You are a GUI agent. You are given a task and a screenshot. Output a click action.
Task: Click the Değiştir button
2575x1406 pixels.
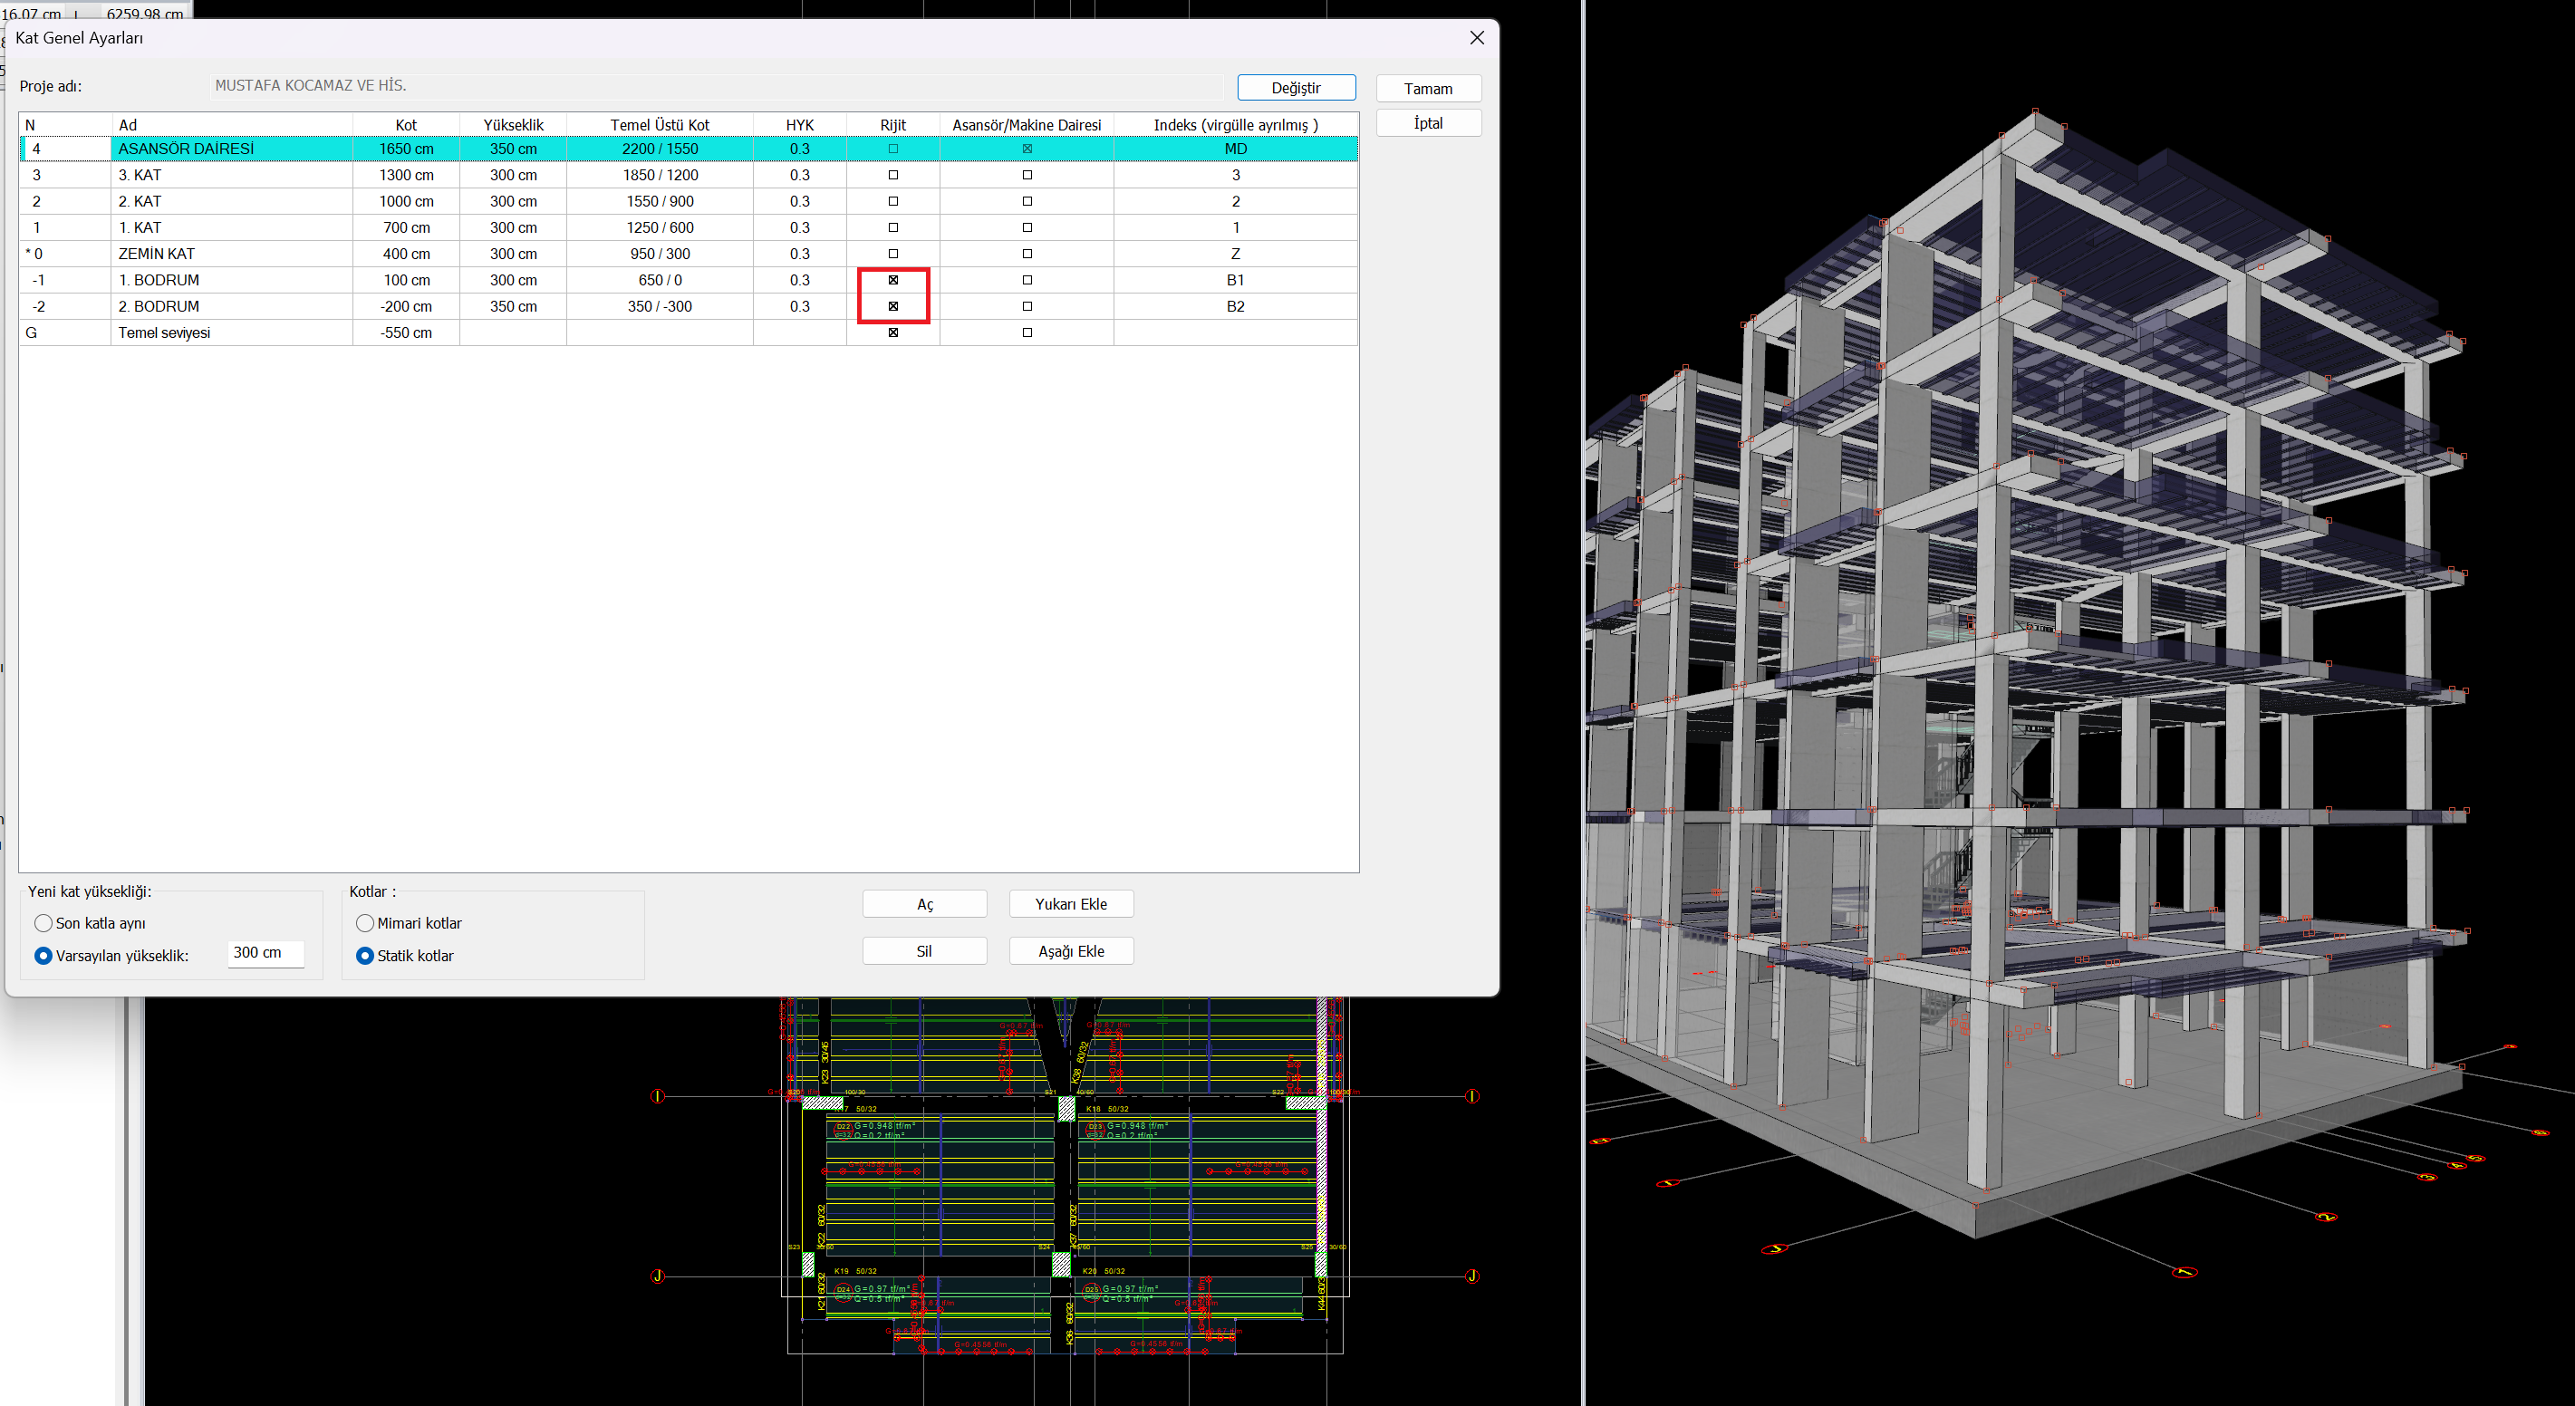pos(1296,88)
